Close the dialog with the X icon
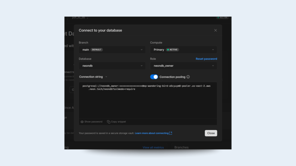 click(x=215, y=30)
